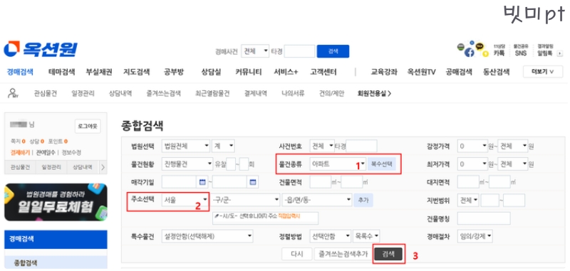The width and height of the screenshot is (570, 271).
Task: Open calendar for 매각기일 end date
Action: point(253,182)
